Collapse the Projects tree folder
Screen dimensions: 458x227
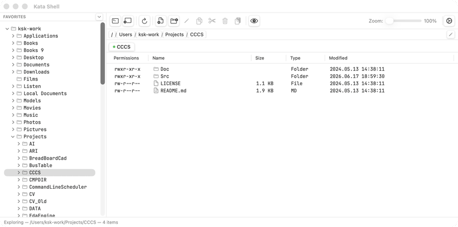click(x=13, y=137)
